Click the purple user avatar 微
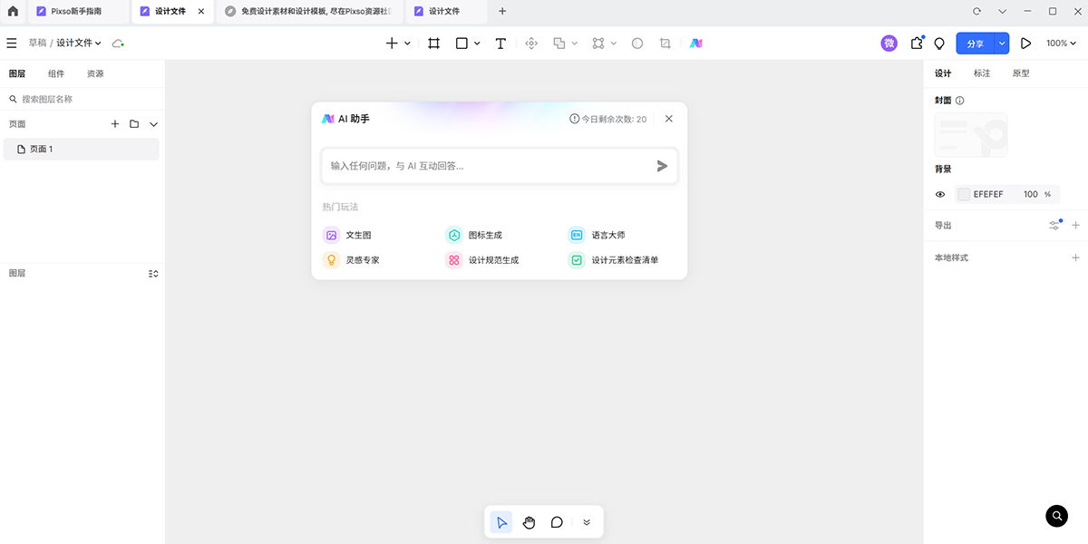The image size is (1088, 544). 889,43
